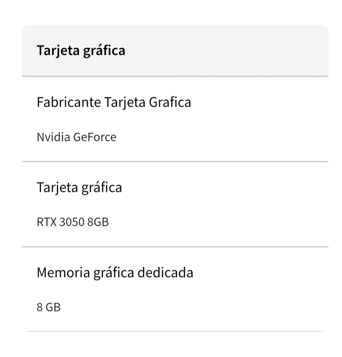Click the word "gráfica" in the bold header

click(x=104, y=51)
